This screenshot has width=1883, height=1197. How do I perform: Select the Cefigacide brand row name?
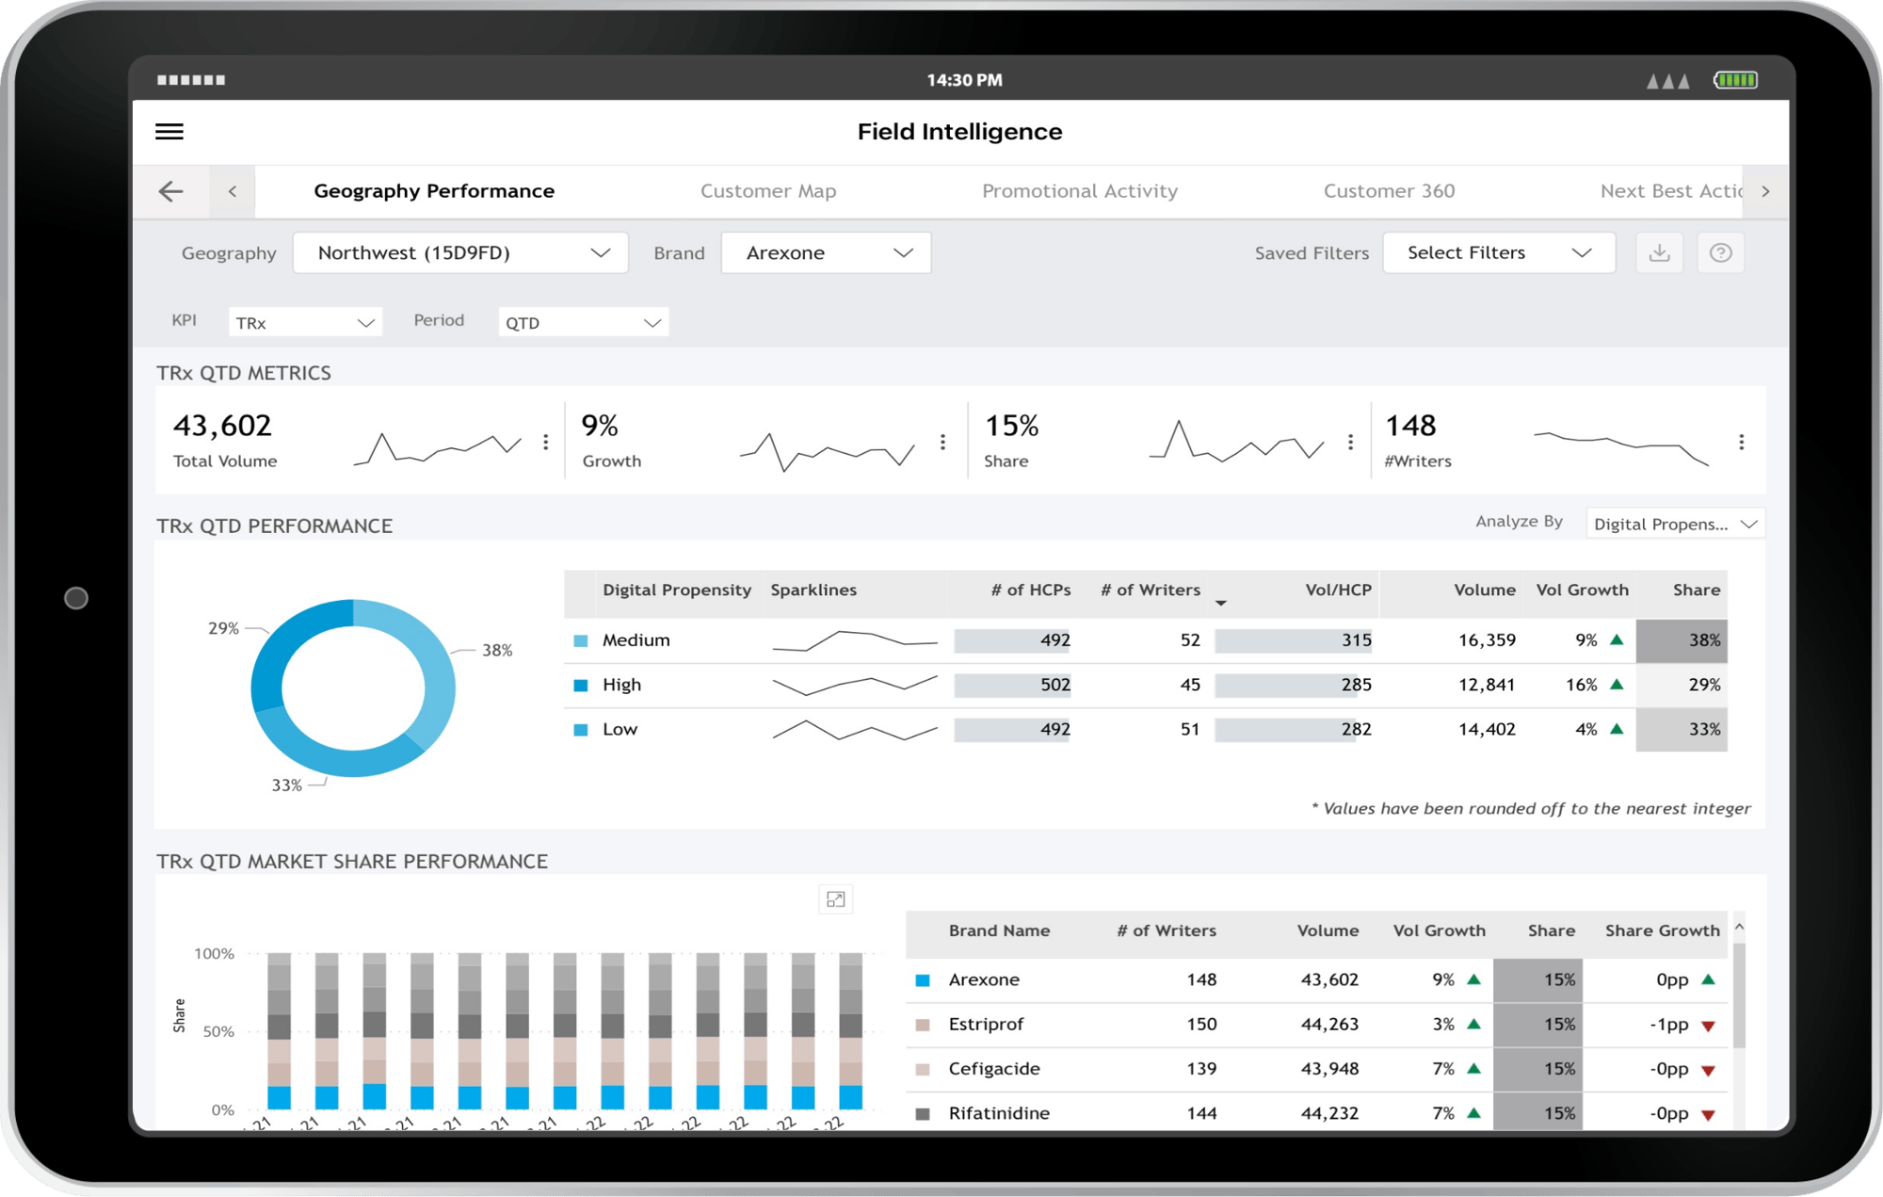pyautogui.click(x=994, y=1069)
